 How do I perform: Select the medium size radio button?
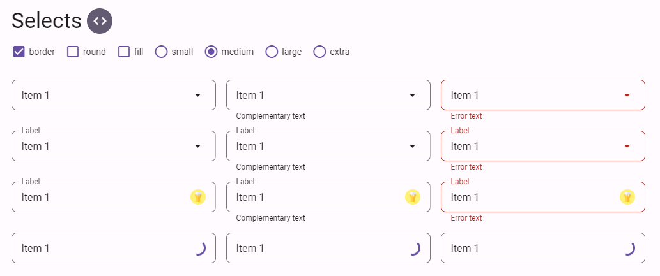point(211,52)
